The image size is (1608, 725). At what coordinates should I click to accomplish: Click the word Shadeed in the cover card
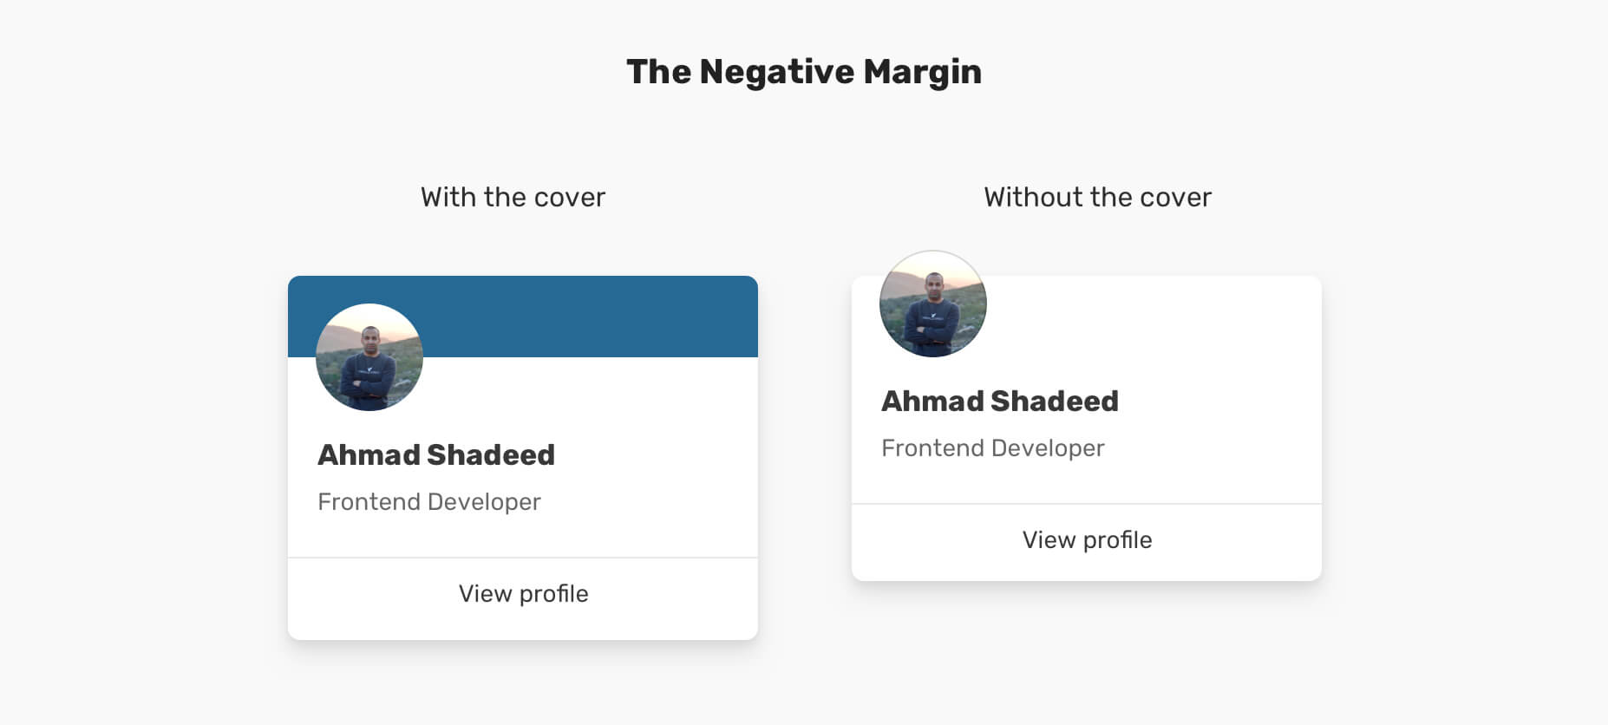[x=491, y=455]
